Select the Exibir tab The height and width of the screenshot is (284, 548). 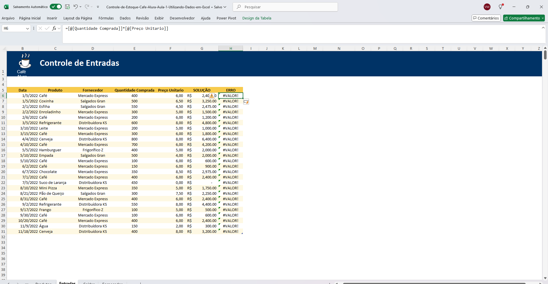(x=159, y=18)
